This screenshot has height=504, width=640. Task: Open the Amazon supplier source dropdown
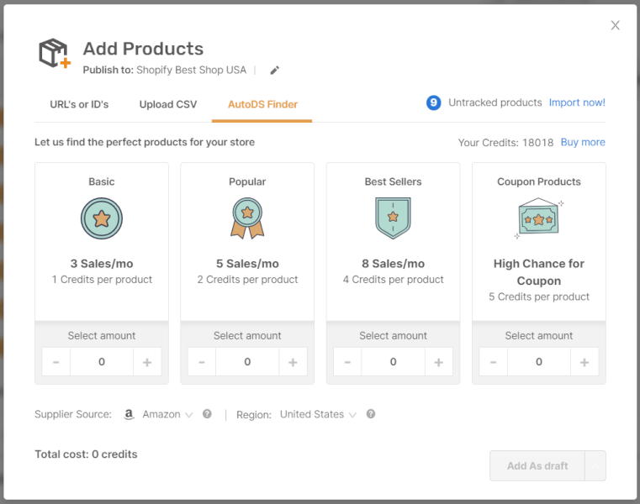coord(167,414)
